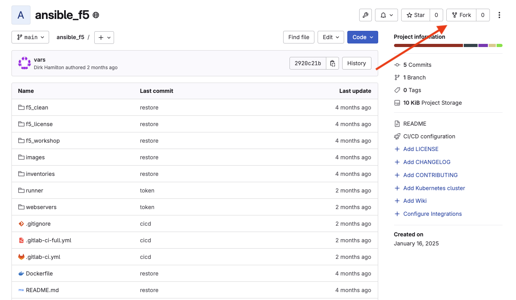Click Add LICENSE
Viewport: 516px width, 300px height.
tap(421, 149)
